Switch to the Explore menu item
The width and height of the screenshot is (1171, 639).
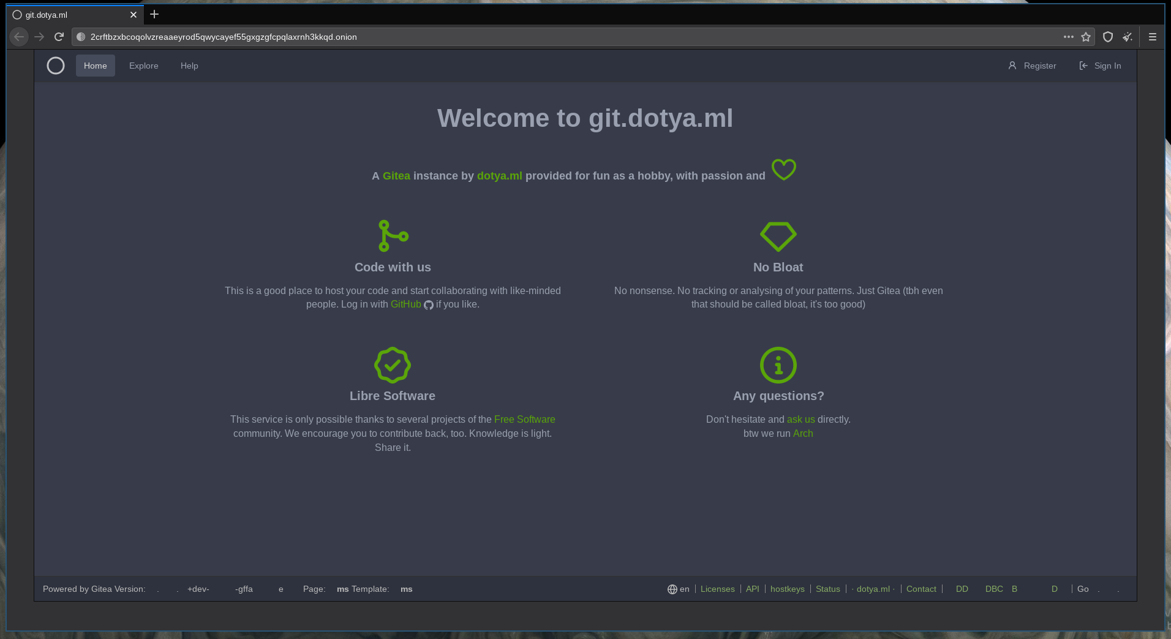click(143, 66)
